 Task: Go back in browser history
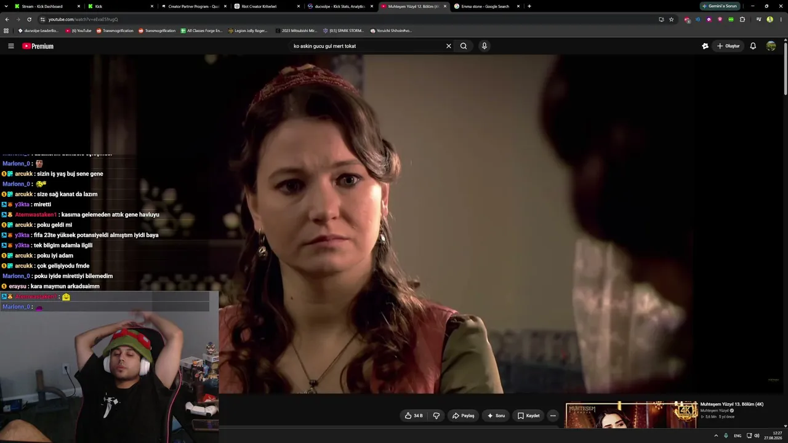pyautogui.click(x=7, y=19)
